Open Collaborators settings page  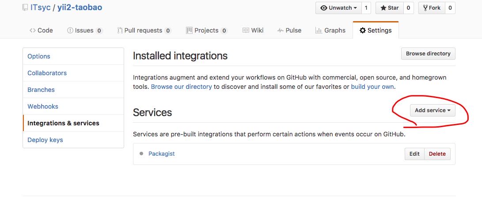[47, 73]
